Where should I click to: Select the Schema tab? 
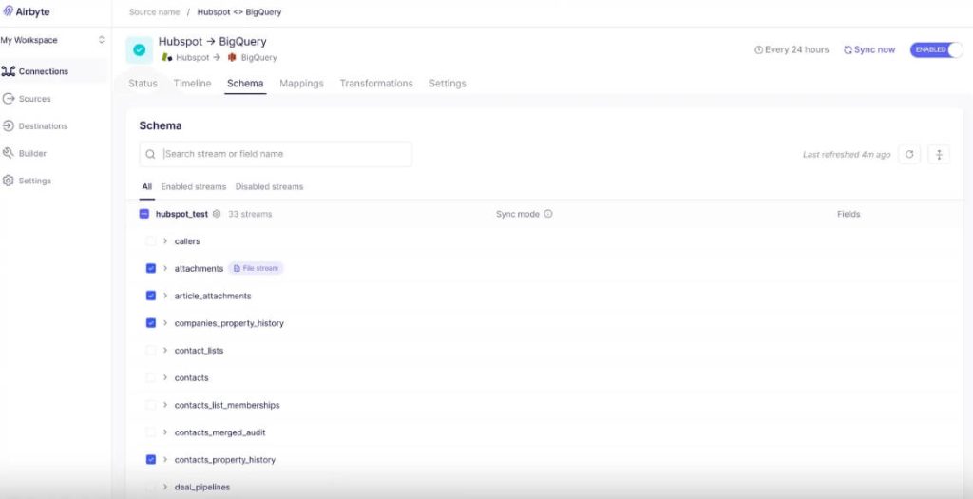pyautogui.click(x=245, y=84)
